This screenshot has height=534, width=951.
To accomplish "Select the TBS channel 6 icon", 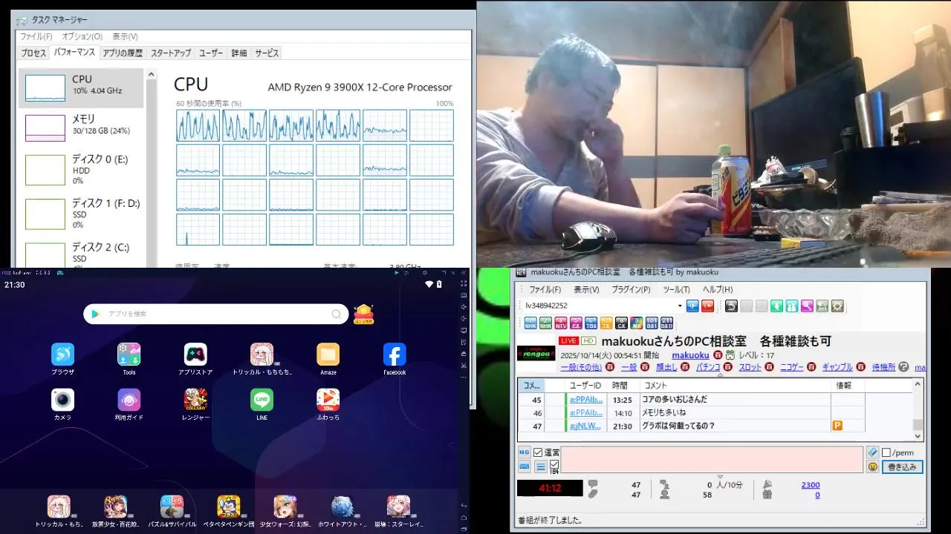I will click(591, 323).
